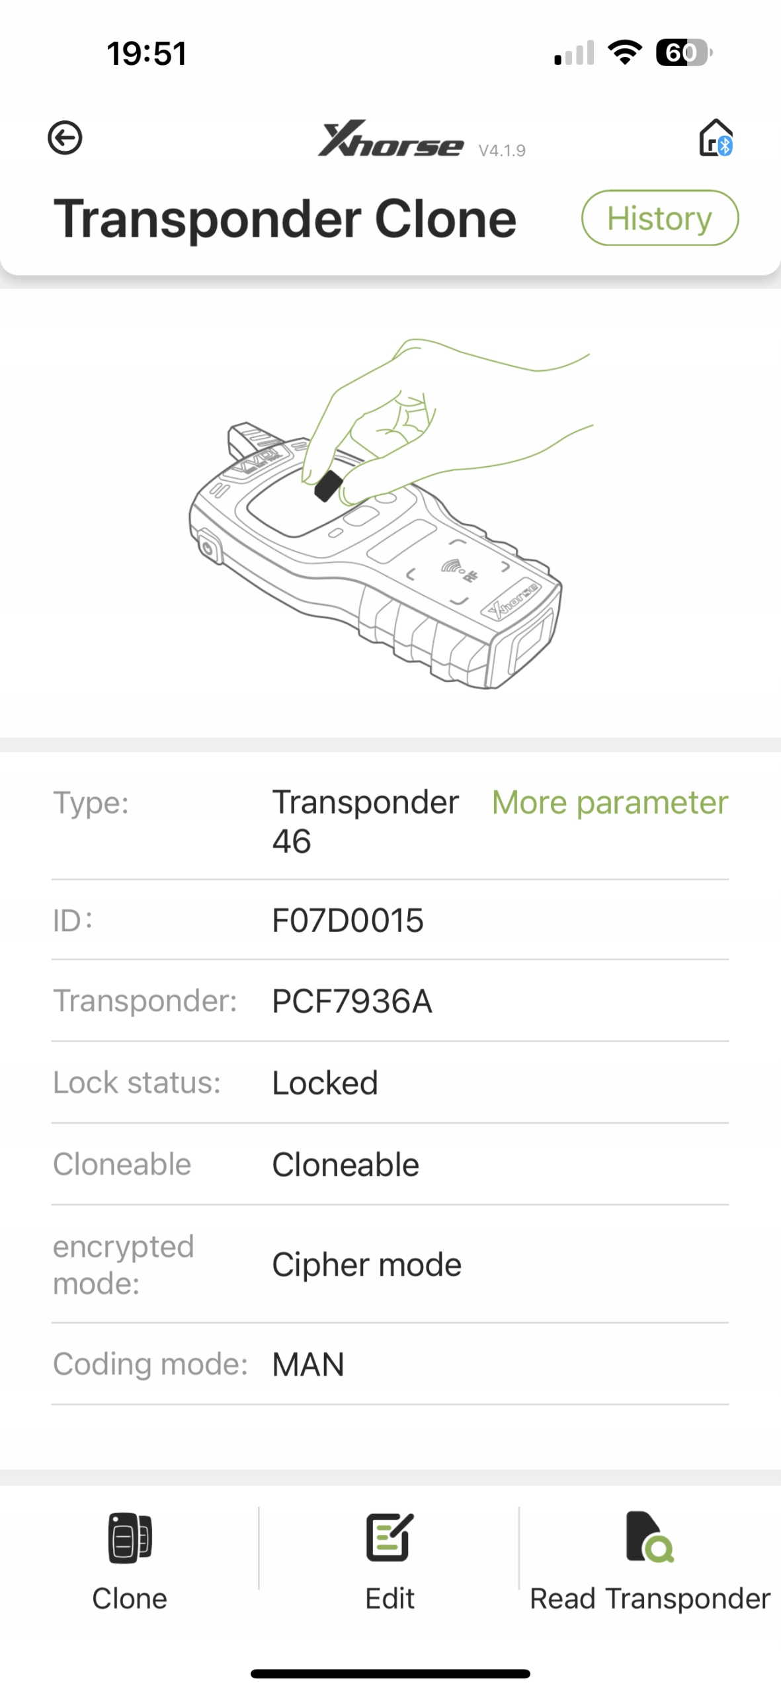Tap the Cipher mode value
The height and width of the screenshot is (1693, 781).
[366, 1264]
